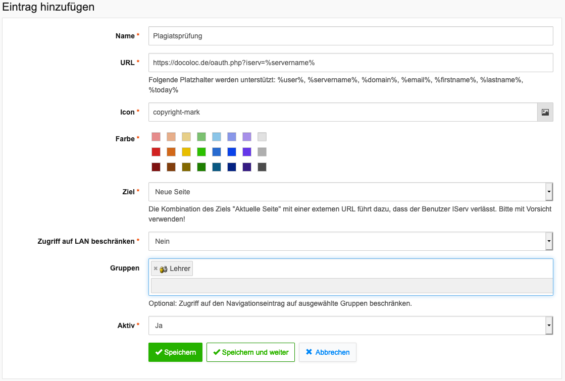This screenshot has height=381, width=565.
Task: Select the bright red color swatch
Action: [x=156, y=152]
